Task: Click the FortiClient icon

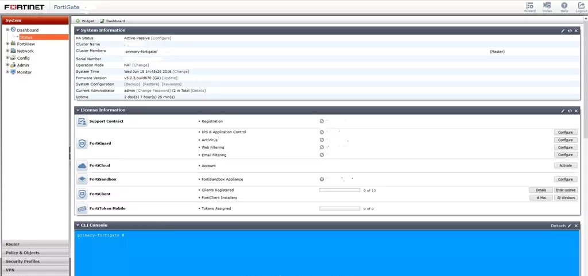Action: [x=82, y=194]
